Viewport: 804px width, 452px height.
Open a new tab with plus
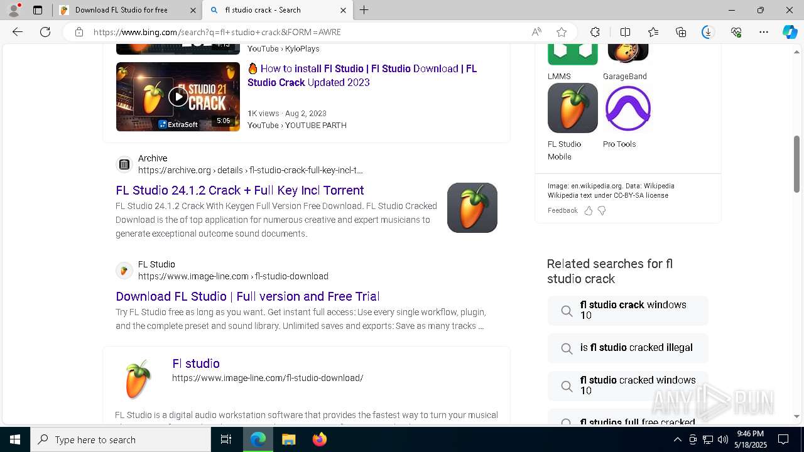click(364, 10)
